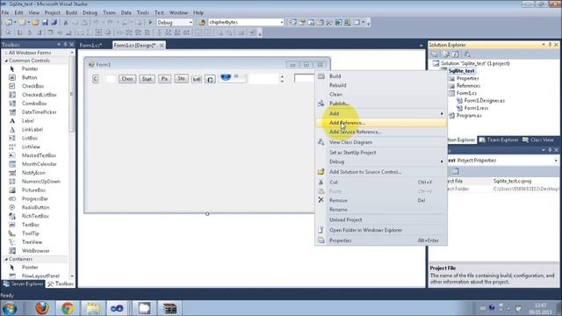
Task: Open the Project menu in menu bar
Action: (52, 12)
